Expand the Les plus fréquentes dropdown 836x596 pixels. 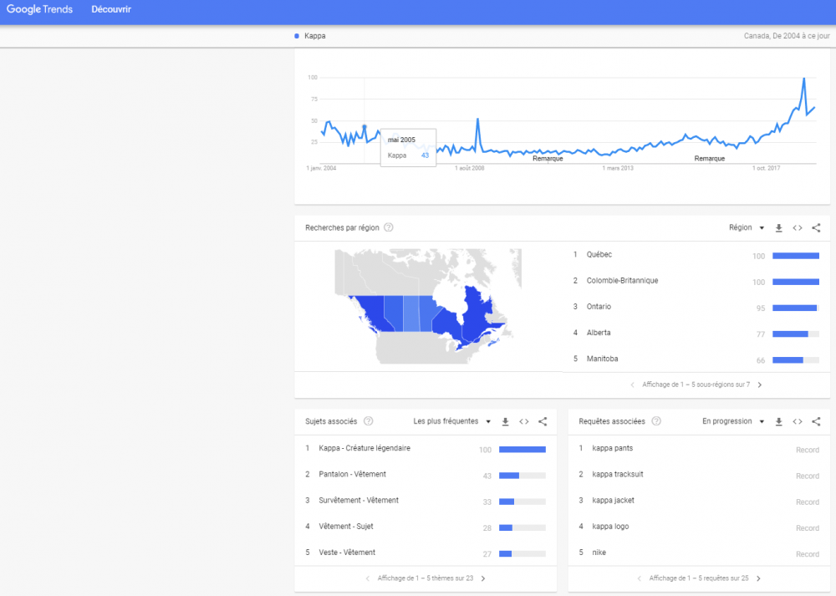pos(451,422)
